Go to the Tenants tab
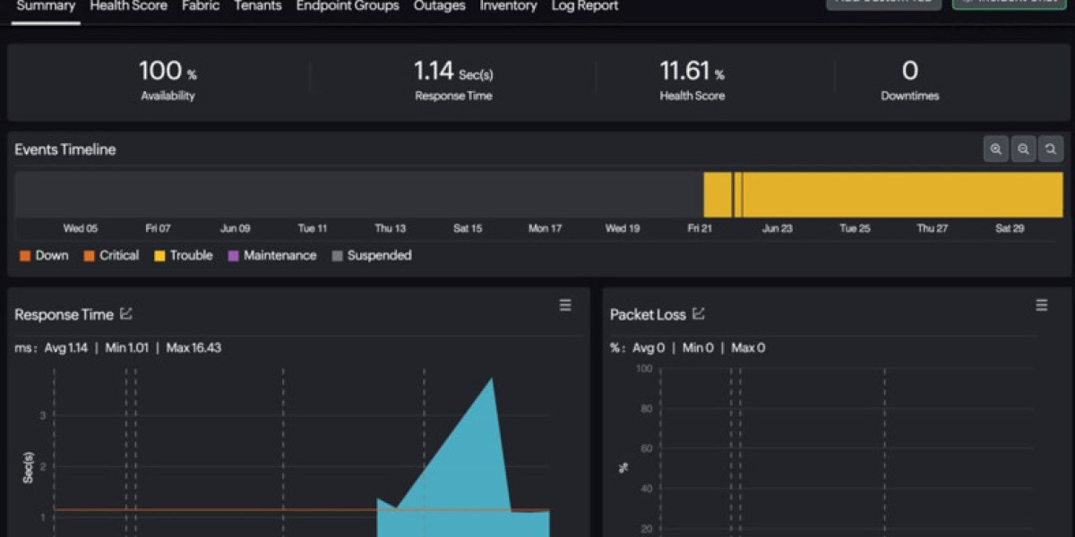 [258, 6]
